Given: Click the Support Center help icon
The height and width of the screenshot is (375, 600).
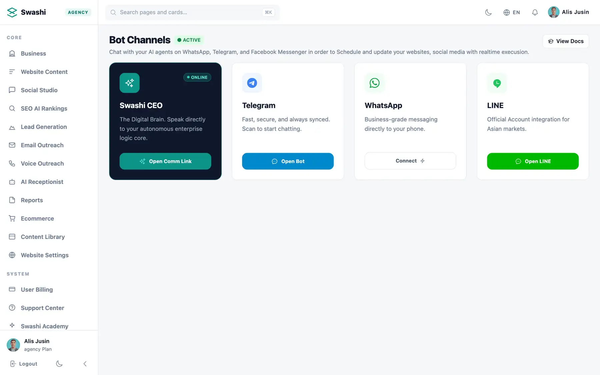Looking at the screenshot, I should [x=12, y=308].
